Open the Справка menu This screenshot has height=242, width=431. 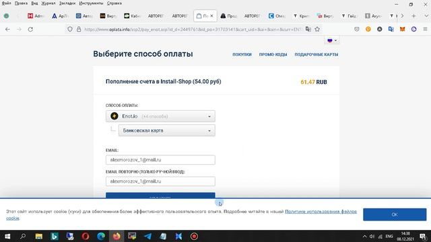[x=114, y=3]
